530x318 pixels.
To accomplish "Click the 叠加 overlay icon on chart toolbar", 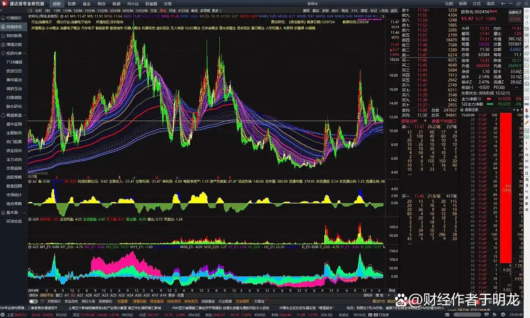I will coord(316,10).
